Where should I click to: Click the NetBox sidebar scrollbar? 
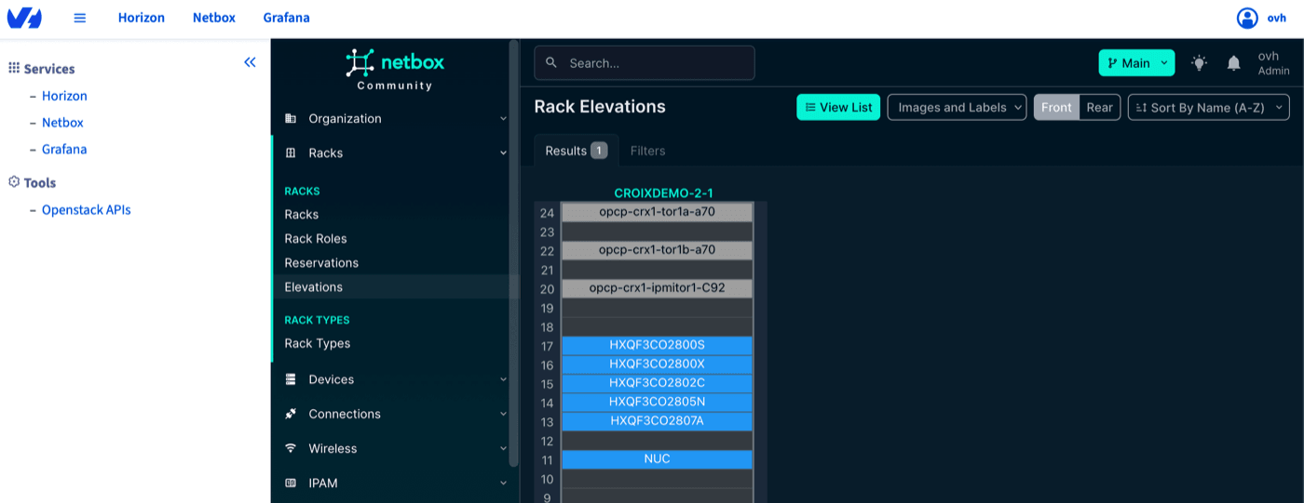coord(513,253)
